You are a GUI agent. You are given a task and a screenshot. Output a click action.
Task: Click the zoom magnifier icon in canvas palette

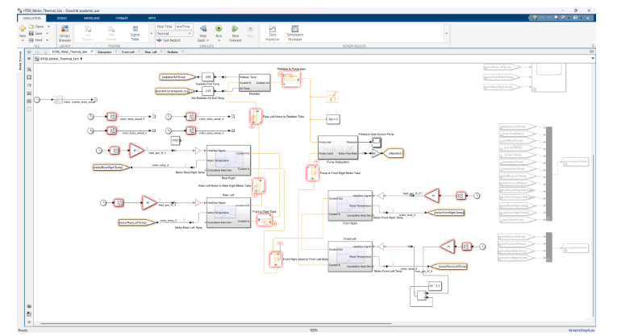(x=29, y=69)
